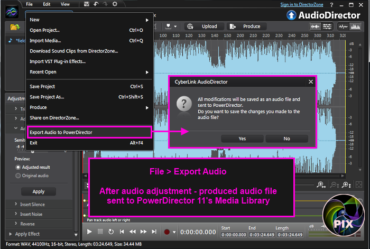370x249 pixels.
Task: Click Sign in to DirectorZone link
Action: (302, 4)
